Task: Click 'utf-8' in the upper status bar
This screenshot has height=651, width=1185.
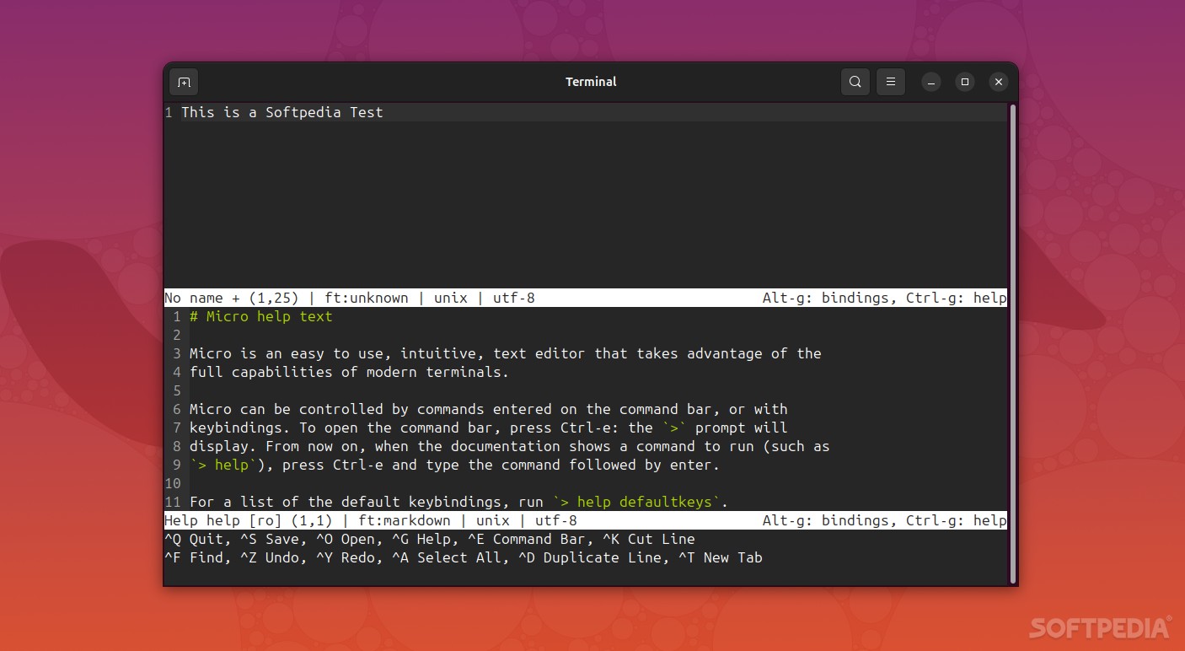Action: [514, 298]
